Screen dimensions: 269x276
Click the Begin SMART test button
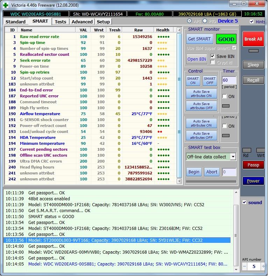tap(194, 172)
